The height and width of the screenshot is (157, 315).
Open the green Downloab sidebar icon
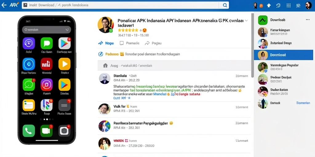click(x=263, y=20)
